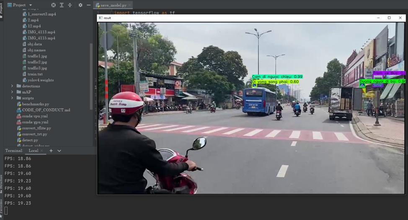Click the 'Tram xe Bus' detection label

(389, 73)
